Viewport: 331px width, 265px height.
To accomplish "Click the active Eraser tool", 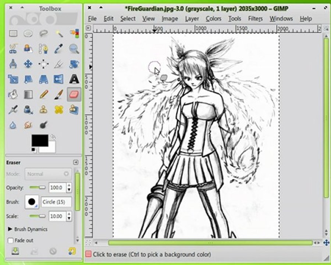I will 74,95.
